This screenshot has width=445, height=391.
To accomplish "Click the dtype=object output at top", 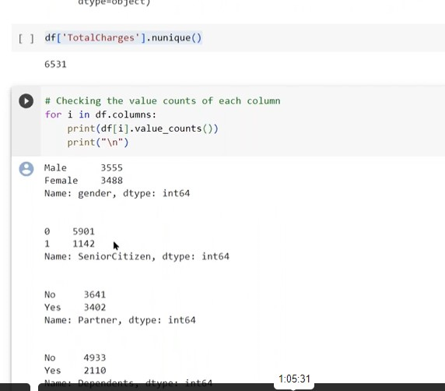I will click(114, 3).
